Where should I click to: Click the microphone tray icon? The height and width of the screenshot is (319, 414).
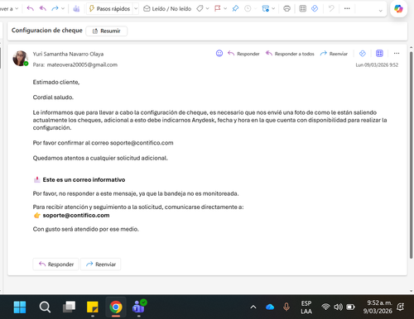(286, 307)
